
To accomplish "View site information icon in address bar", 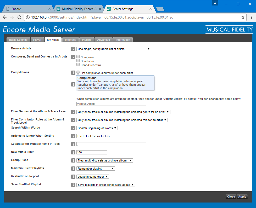I will click(x=28, y=17).
